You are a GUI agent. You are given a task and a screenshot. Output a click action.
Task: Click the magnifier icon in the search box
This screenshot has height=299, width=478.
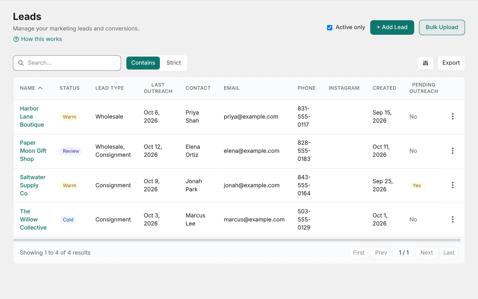pyautogui.click(x=21, y=63)
